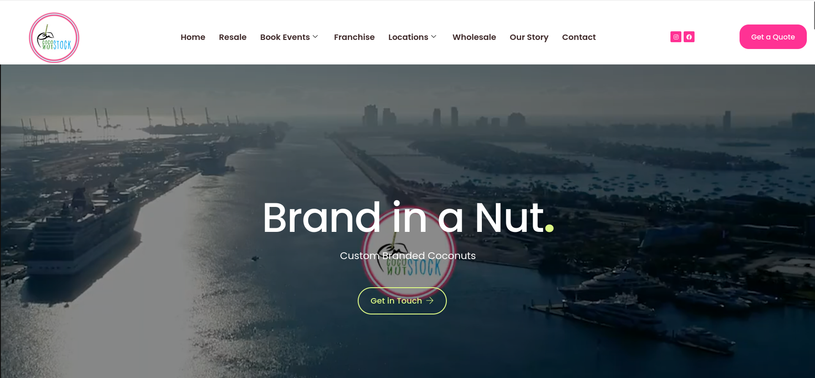Expand the Book Events chevron
Screen dimensions: 815x378
[x=315, y=37]
